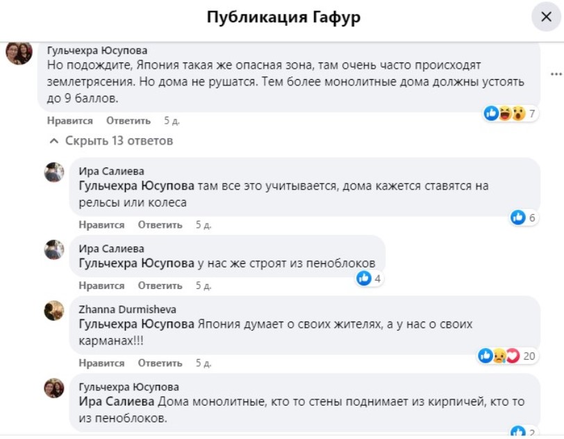
Task: Click the 5 д. timestamp under the top comment
Action: coord(172,121)
